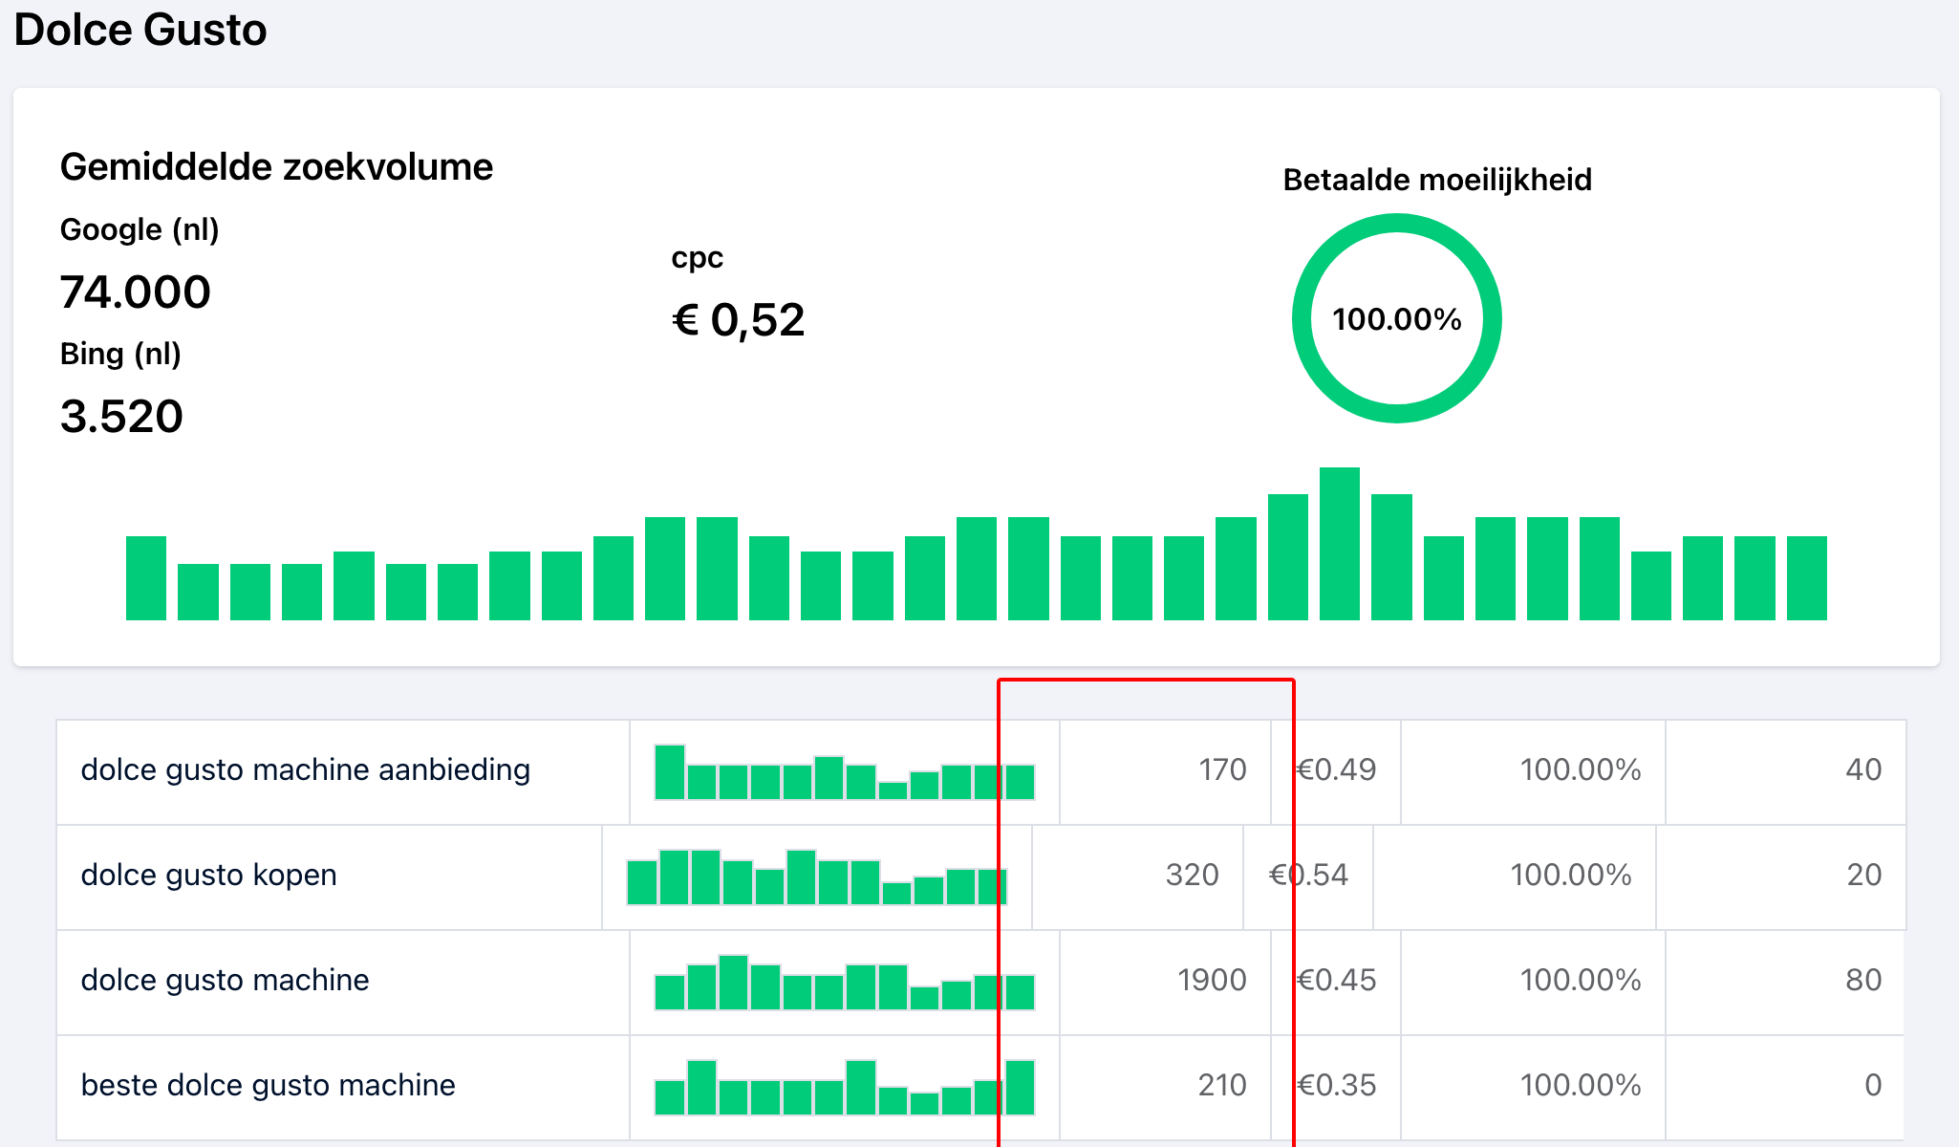Select the Bing volume 3.520
Image resolution: width=1959 pixels, height=1147 pixels.
point(121,417)
